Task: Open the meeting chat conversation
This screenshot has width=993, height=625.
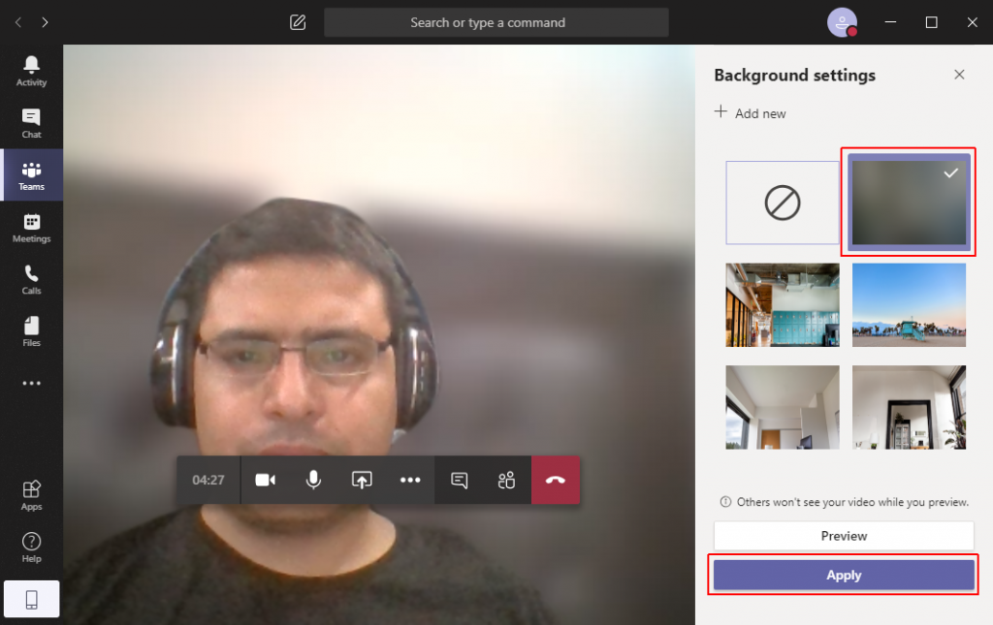Action: (458, 480)
